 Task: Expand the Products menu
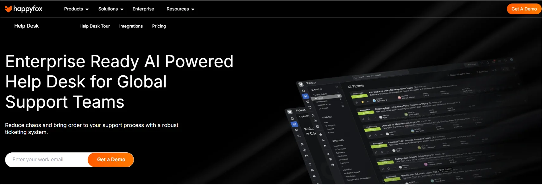point(76,9)
